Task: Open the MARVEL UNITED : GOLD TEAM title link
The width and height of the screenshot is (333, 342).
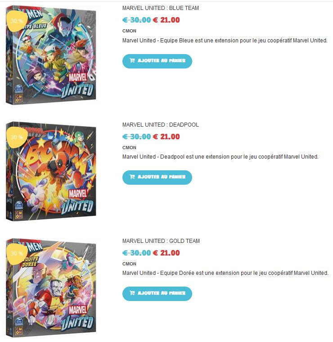Action: pyautogui.click(x=161, y=241)
